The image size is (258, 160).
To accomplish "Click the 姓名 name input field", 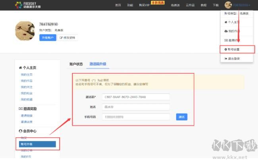I will pos(136,107).
